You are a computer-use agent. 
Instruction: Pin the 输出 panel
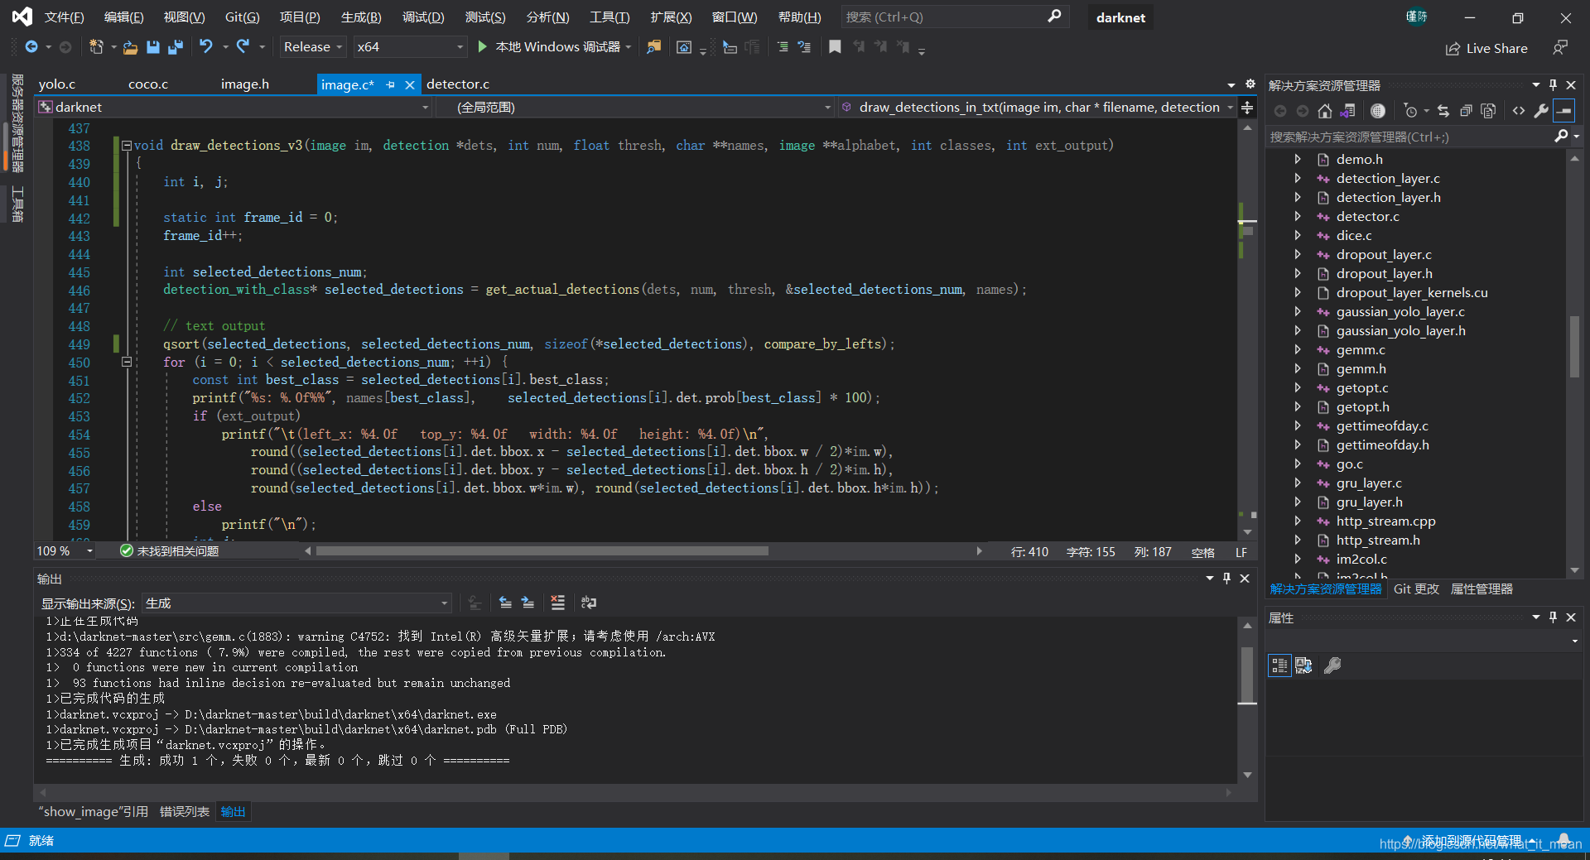[x=1226, y=579]
